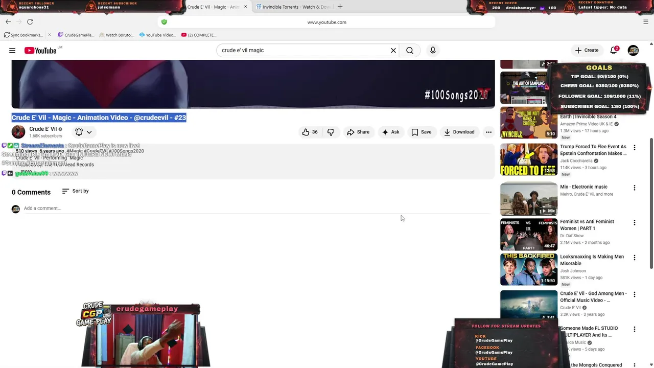Open the Crude E' Vil channel name
This screenshot has height=368, width=654.
click(43, 129)
